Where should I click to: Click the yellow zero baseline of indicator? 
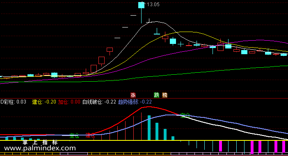[x=144, y=140]
